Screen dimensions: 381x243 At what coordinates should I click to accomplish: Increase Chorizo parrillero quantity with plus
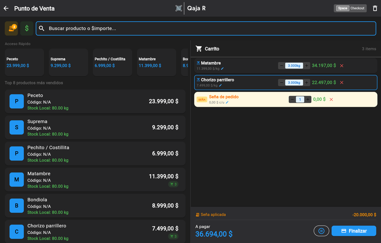coord(306,82)
